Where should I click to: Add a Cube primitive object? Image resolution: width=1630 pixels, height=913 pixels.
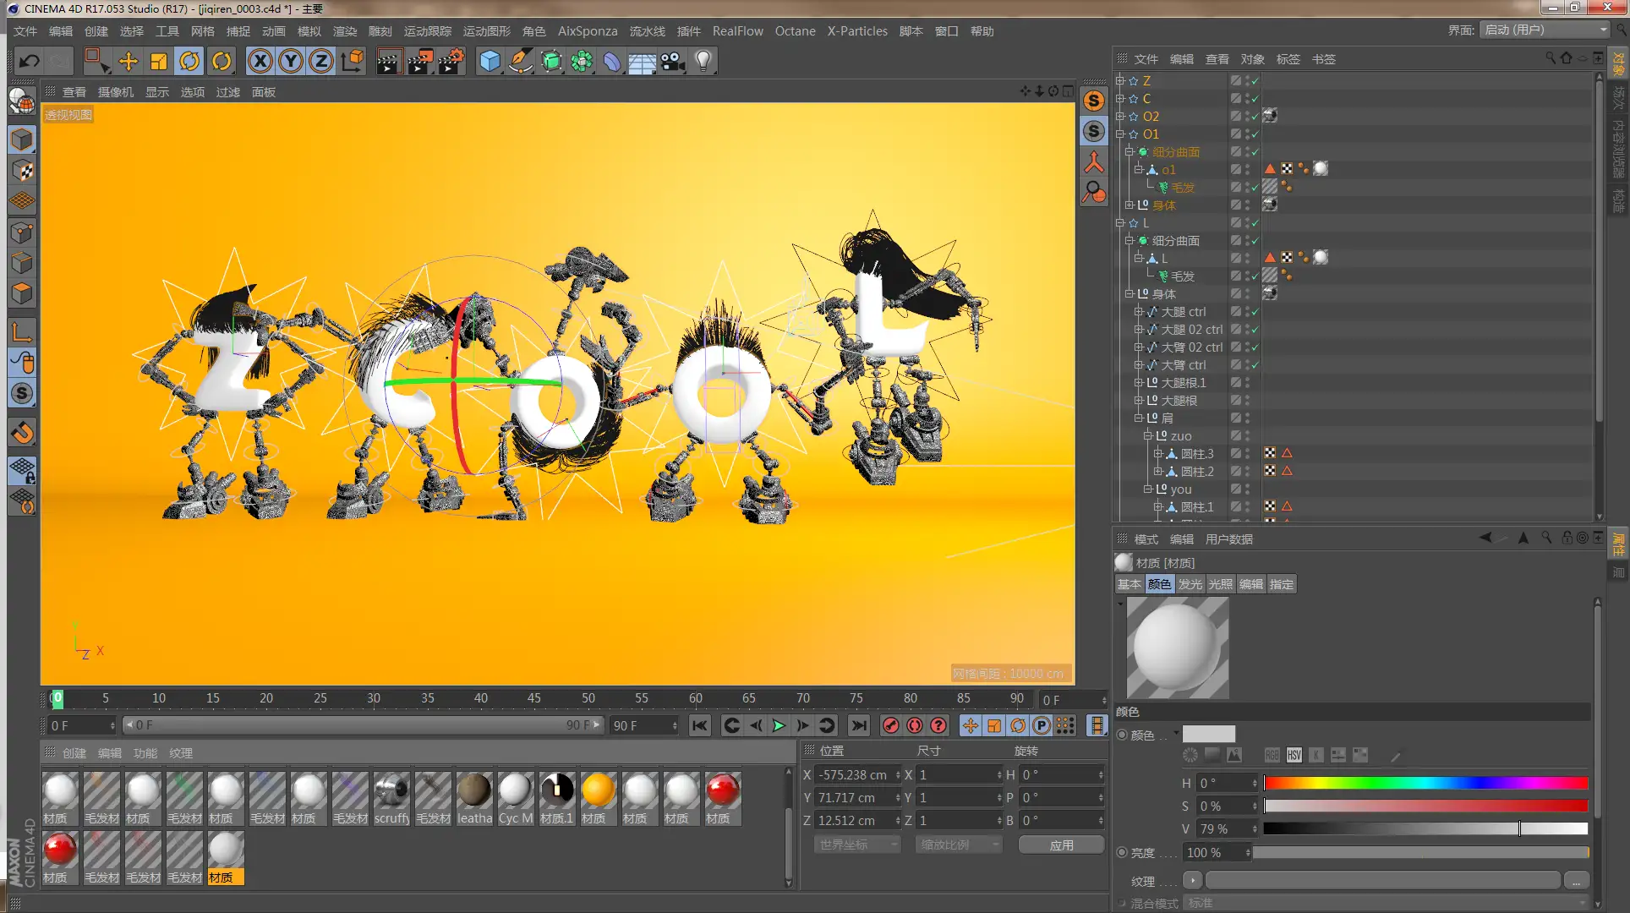click(x=490, y=61)
